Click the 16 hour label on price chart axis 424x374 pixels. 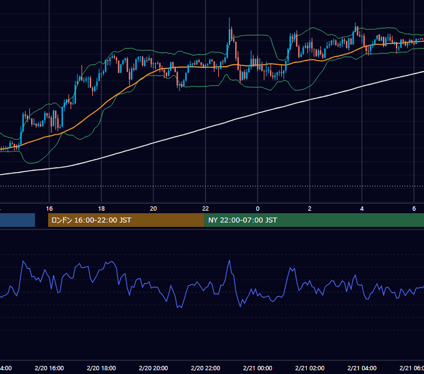49,209
